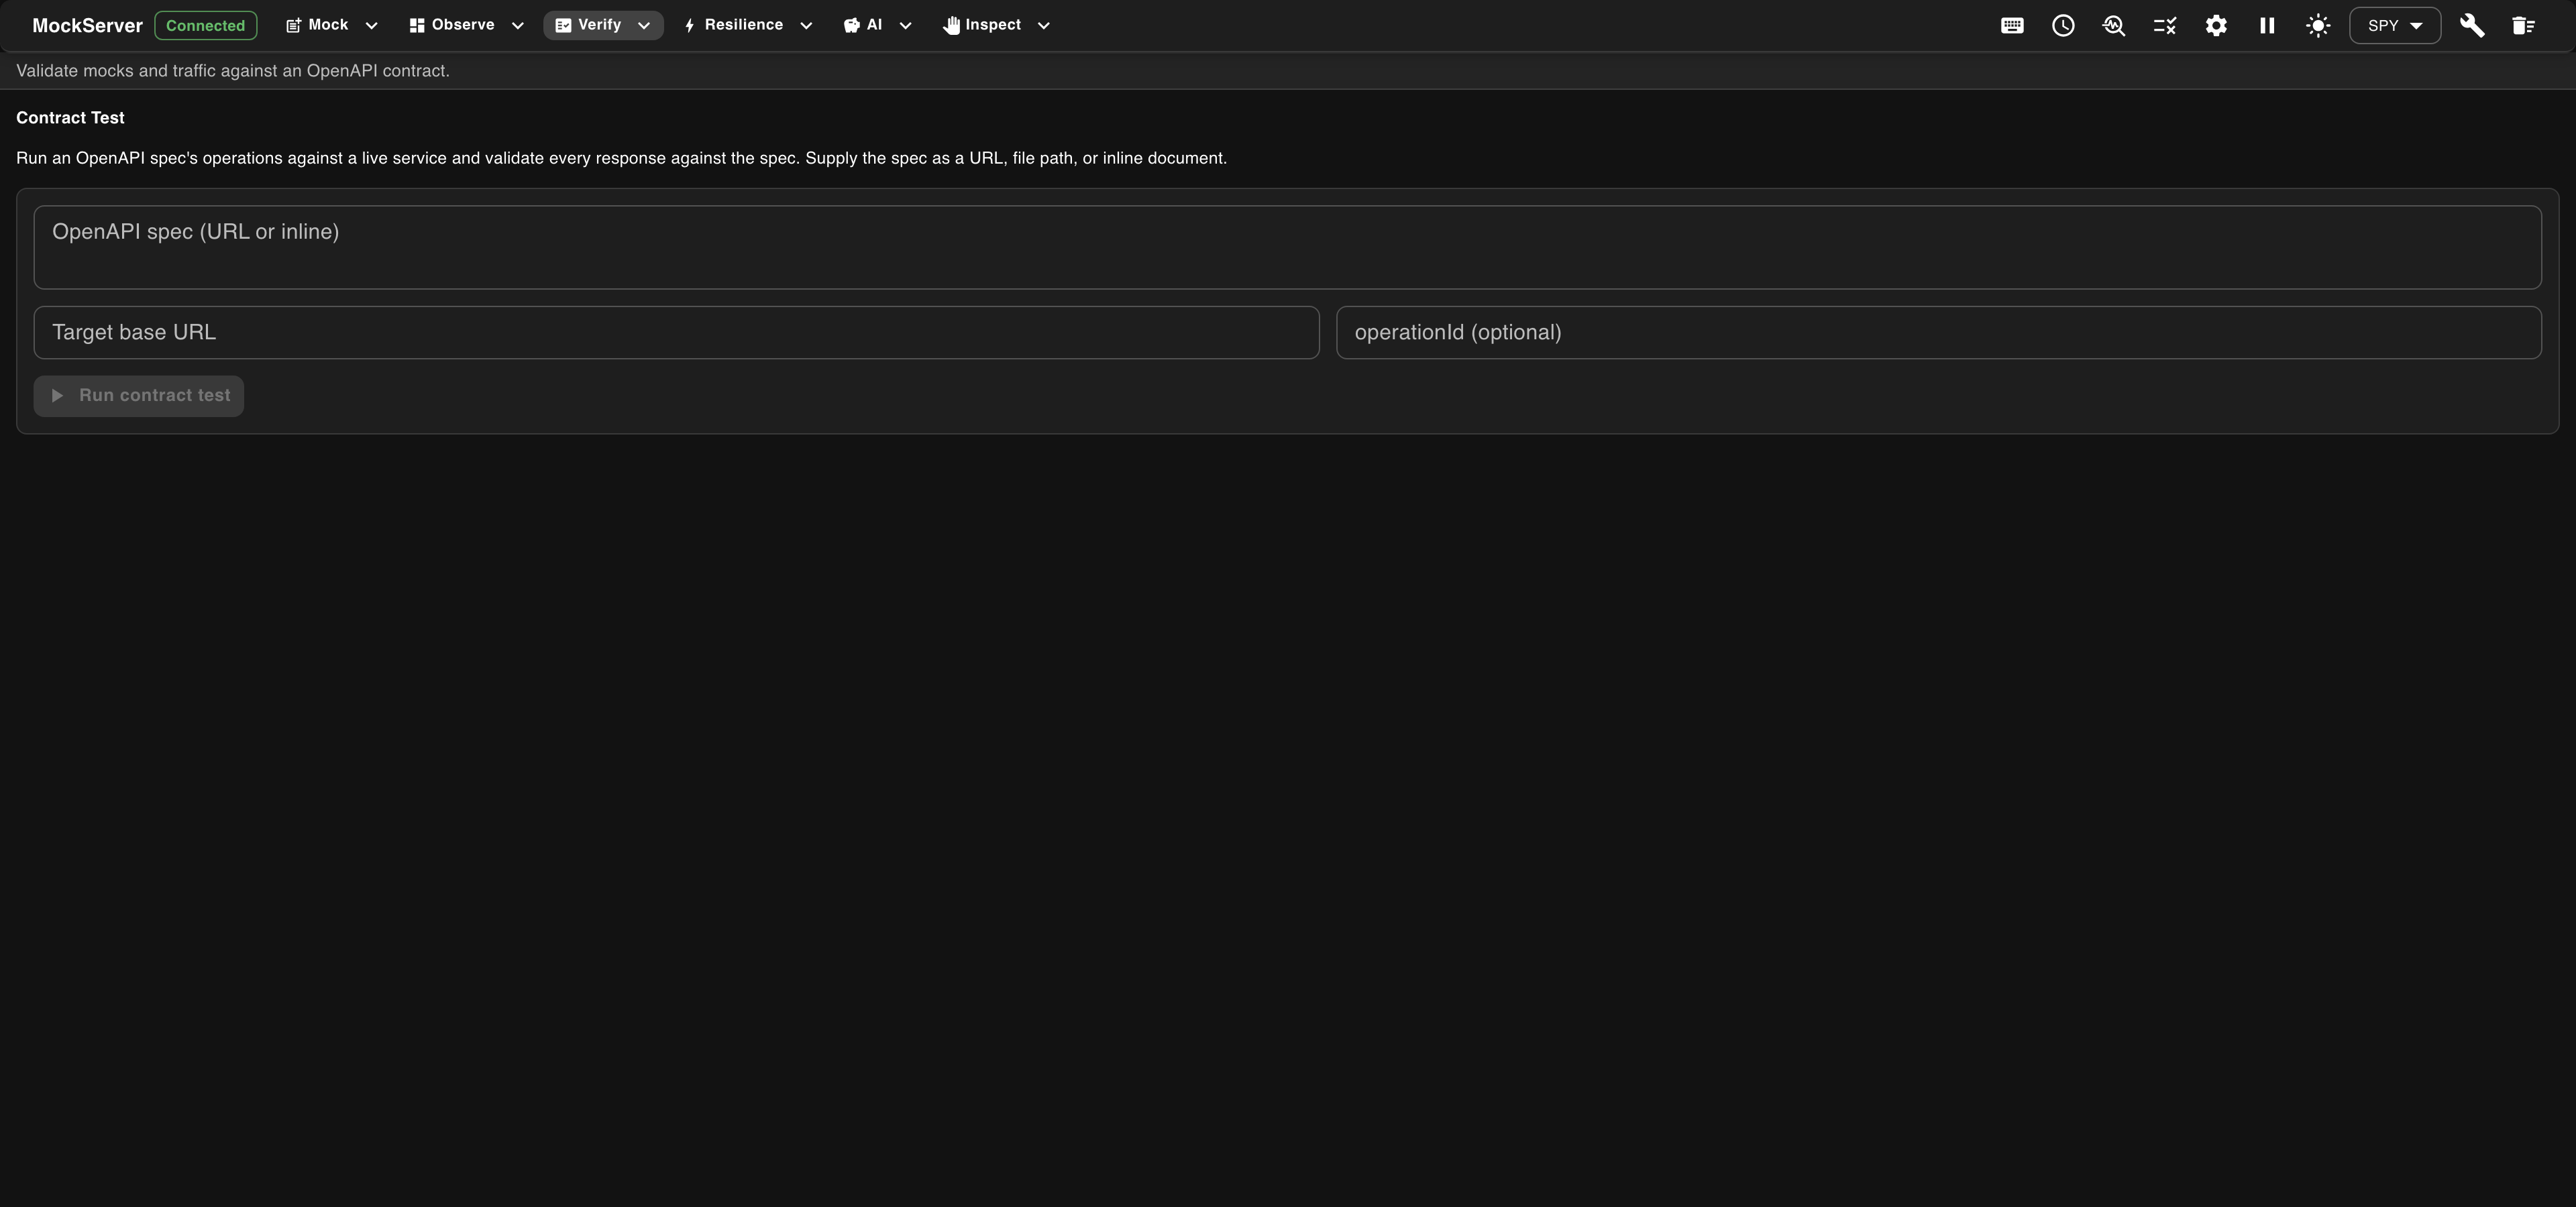The height and width of the screenshot is (1207, 2576).
Task: Click text 'Validate mocks and traffic against an OpenAPI contract.'
Action: pyautogui.click(x=233, y=71)
